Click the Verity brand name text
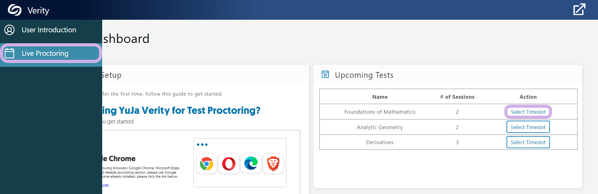The height and width of the screenshot is (194, 598). [x=38, y=11]
